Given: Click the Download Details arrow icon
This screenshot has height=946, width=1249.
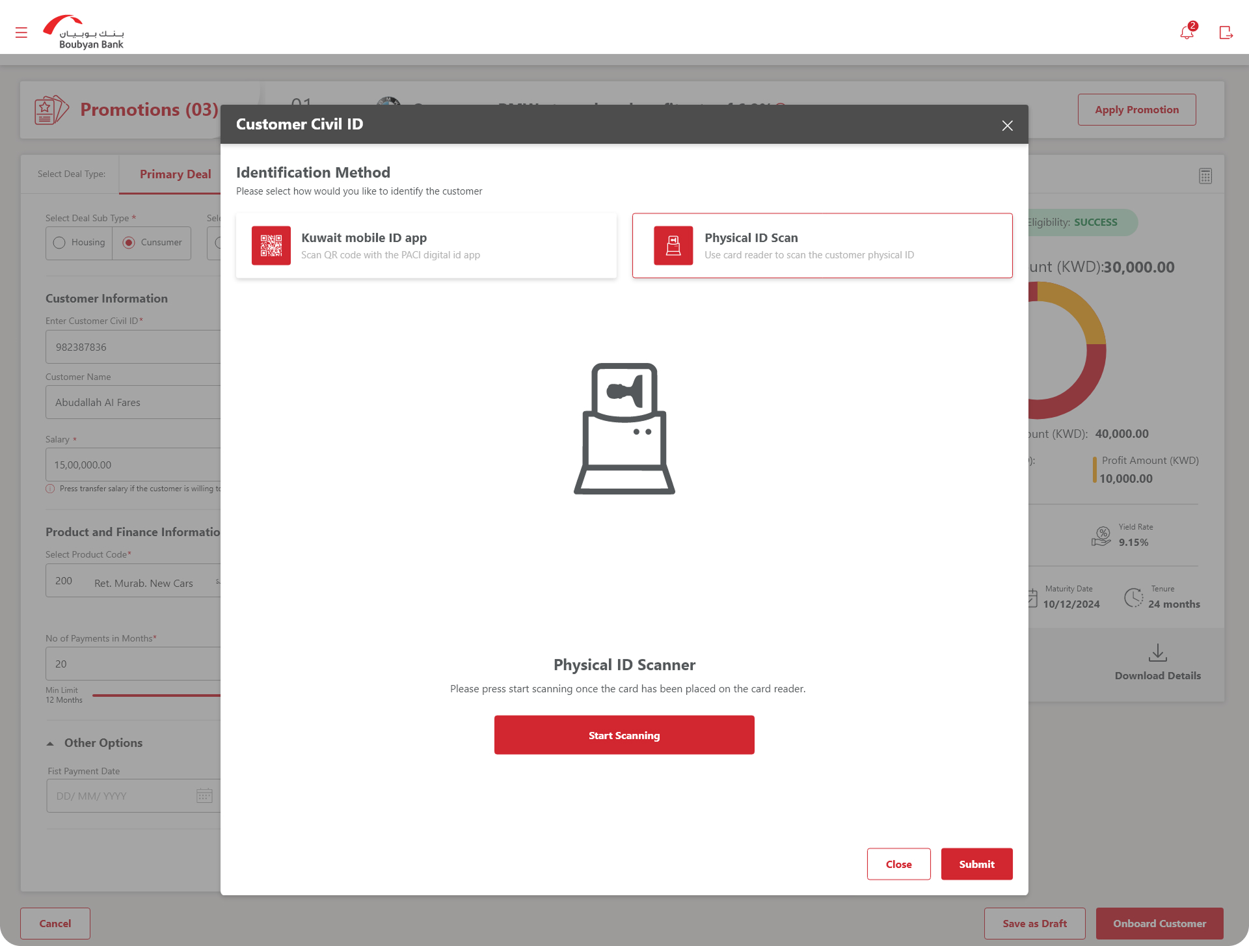Looking at the screenshot, I should 1158,653.
